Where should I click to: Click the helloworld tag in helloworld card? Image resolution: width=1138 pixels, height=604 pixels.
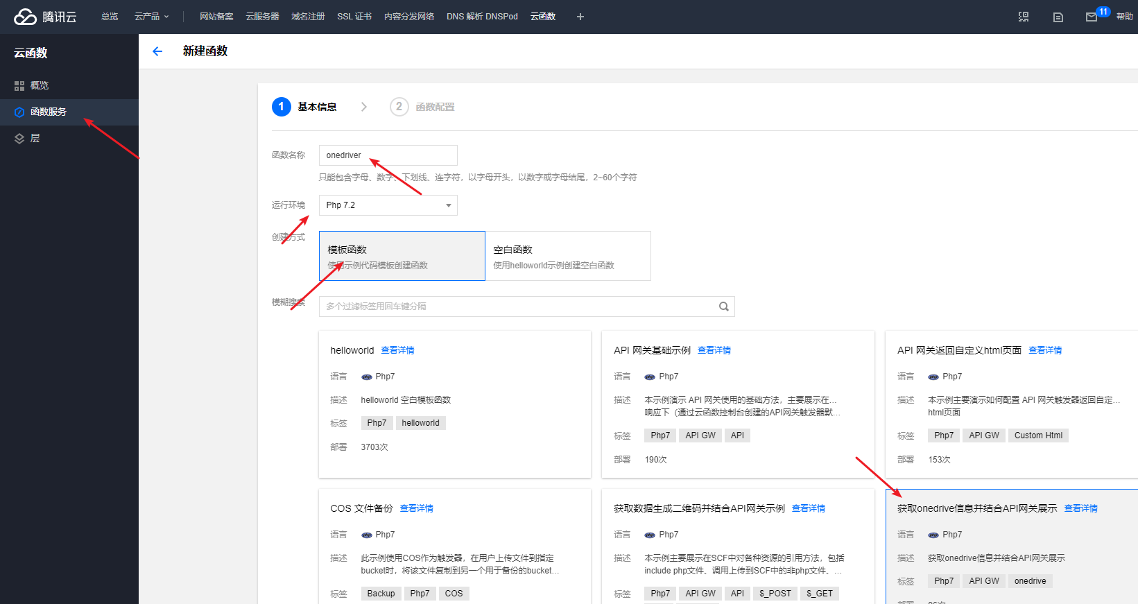click(x=420, y=423)
